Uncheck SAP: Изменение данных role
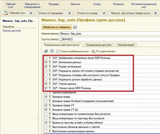 tap(46, 62)
